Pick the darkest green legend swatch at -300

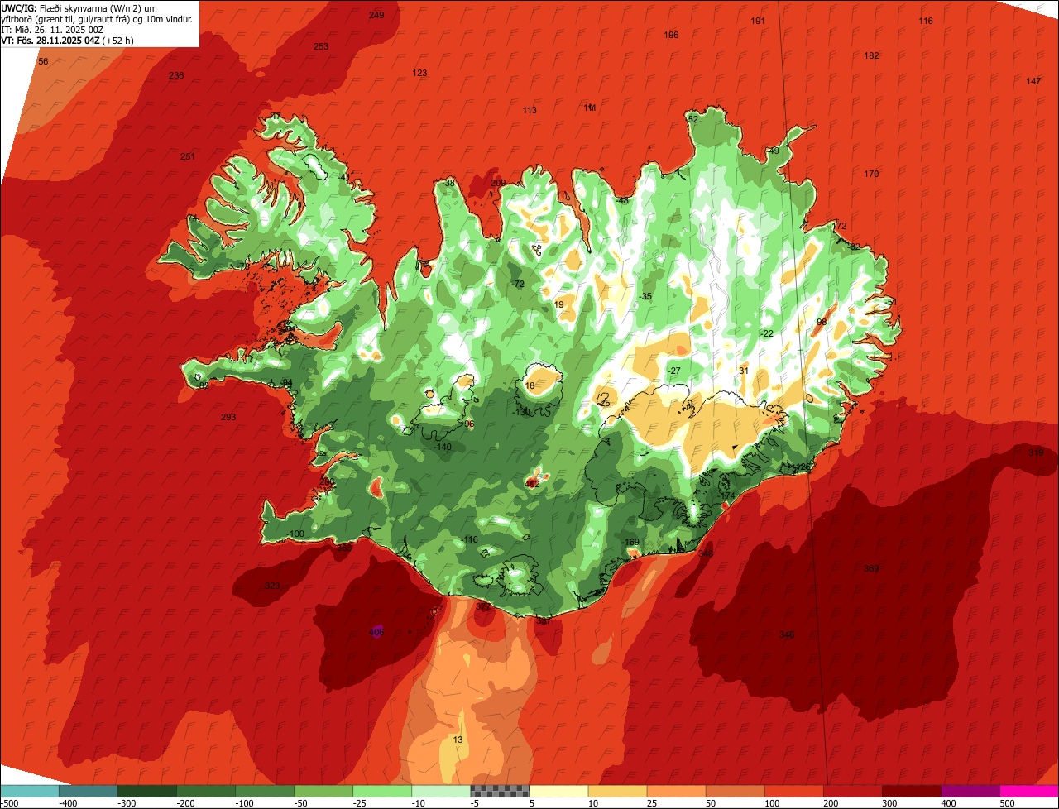[146, 790]
